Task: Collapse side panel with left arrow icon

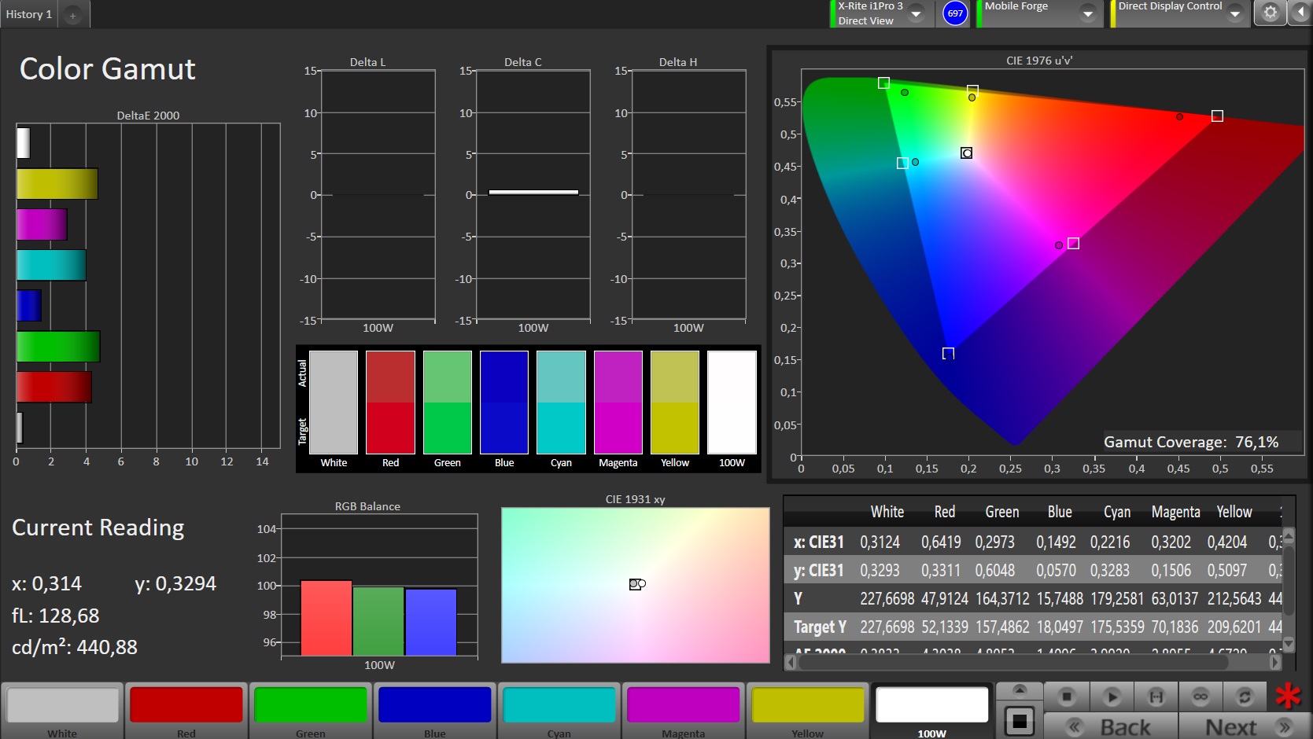Action: [x=1300, y=13]
